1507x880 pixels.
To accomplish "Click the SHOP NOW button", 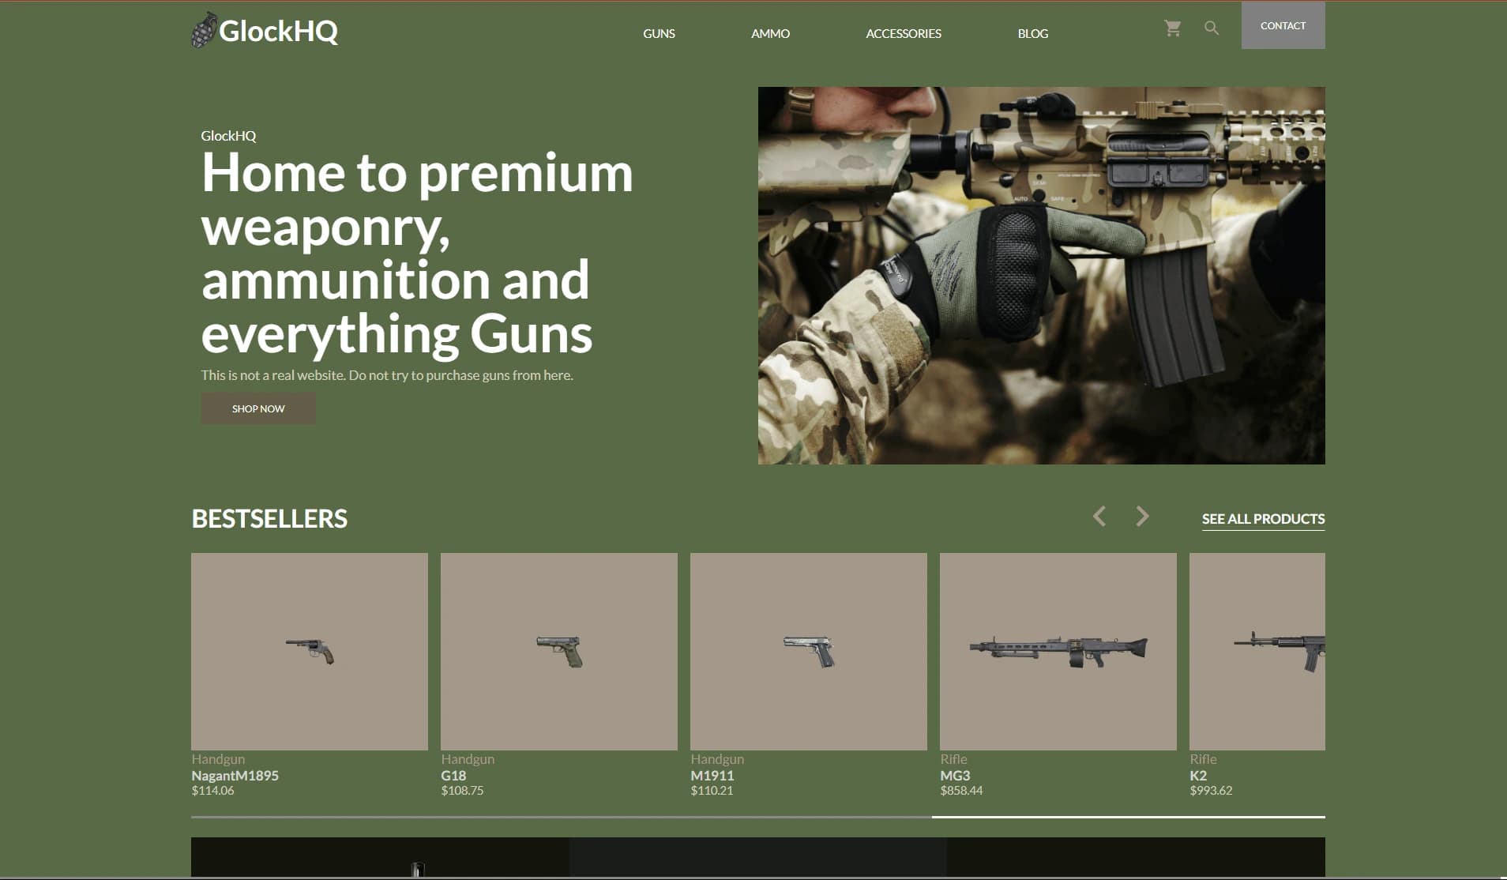I will [258, 408].
